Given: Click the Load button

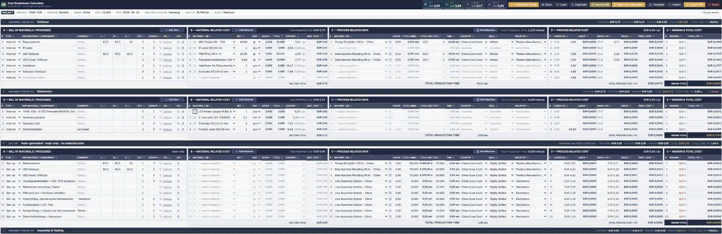Looking at the screenshot, I should point(561,5).
